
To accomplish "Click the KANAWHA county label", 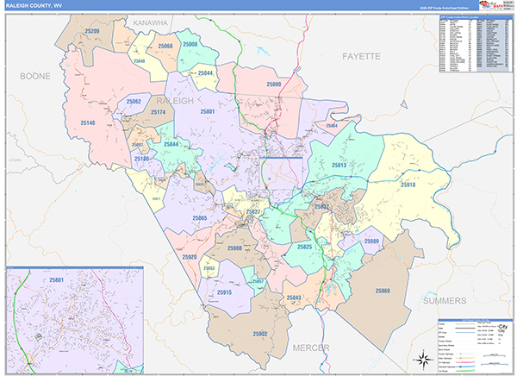I will (150, 22).
